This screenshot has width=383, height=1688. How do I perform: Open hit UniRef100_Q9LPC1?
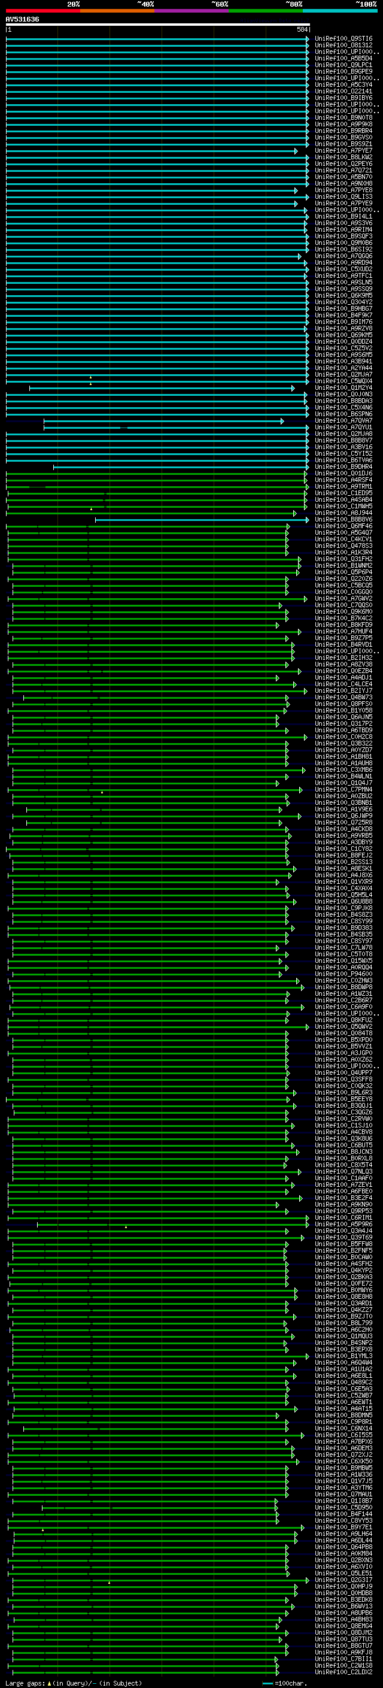(x=344, y=65)
